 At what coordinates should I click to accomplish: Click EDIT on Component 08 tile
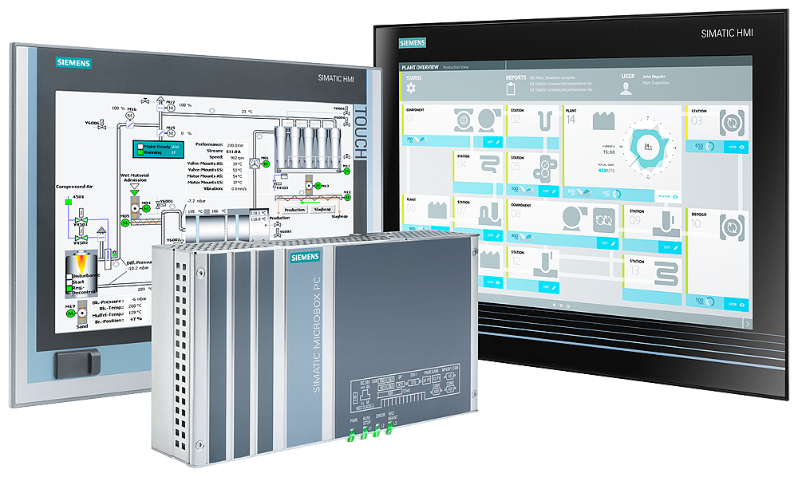tap(608, 243)
